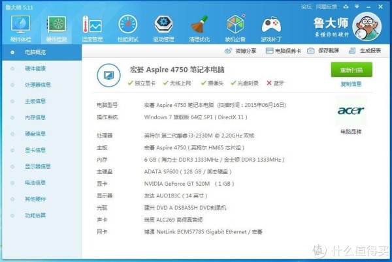Click the DVD A DS8A5SH drive value
Screen dimensions: 392x262
[185, 208]
